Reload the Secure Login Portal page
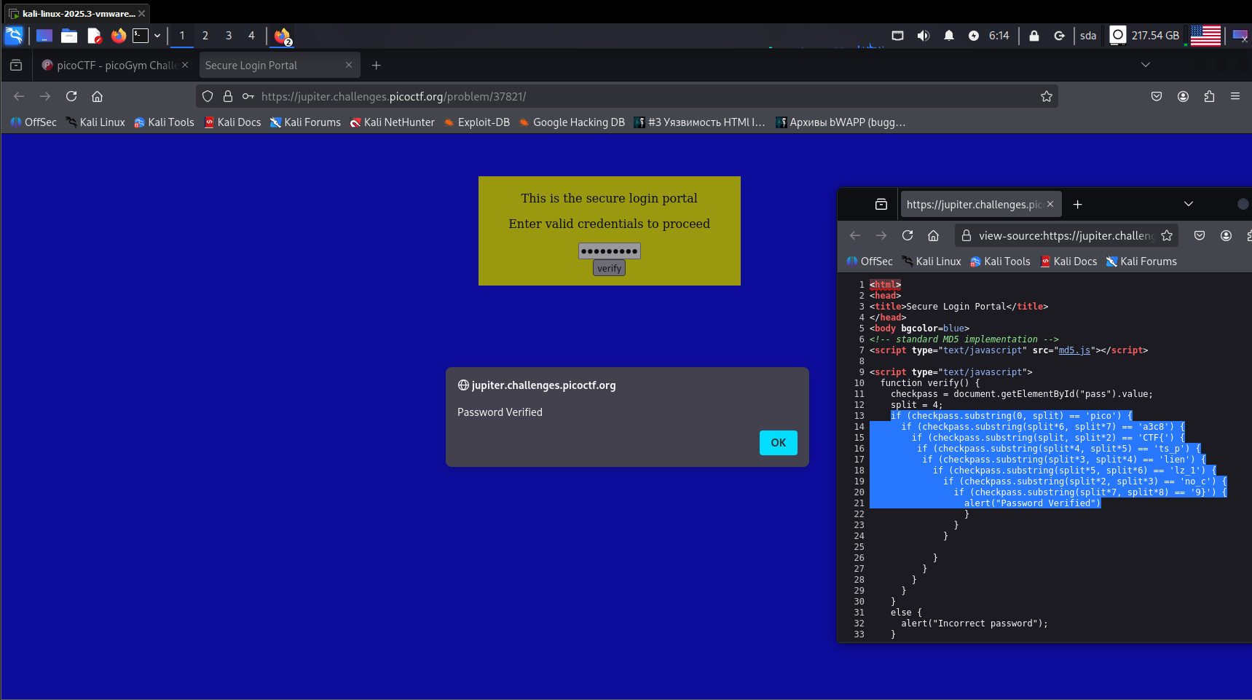Screen dimensions: 1252x700 click(x=71, y=96)
